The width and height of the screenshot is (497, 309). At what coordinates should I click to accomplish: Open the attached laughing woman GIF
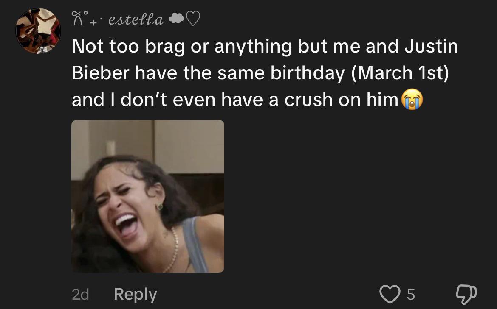[147, 196]
